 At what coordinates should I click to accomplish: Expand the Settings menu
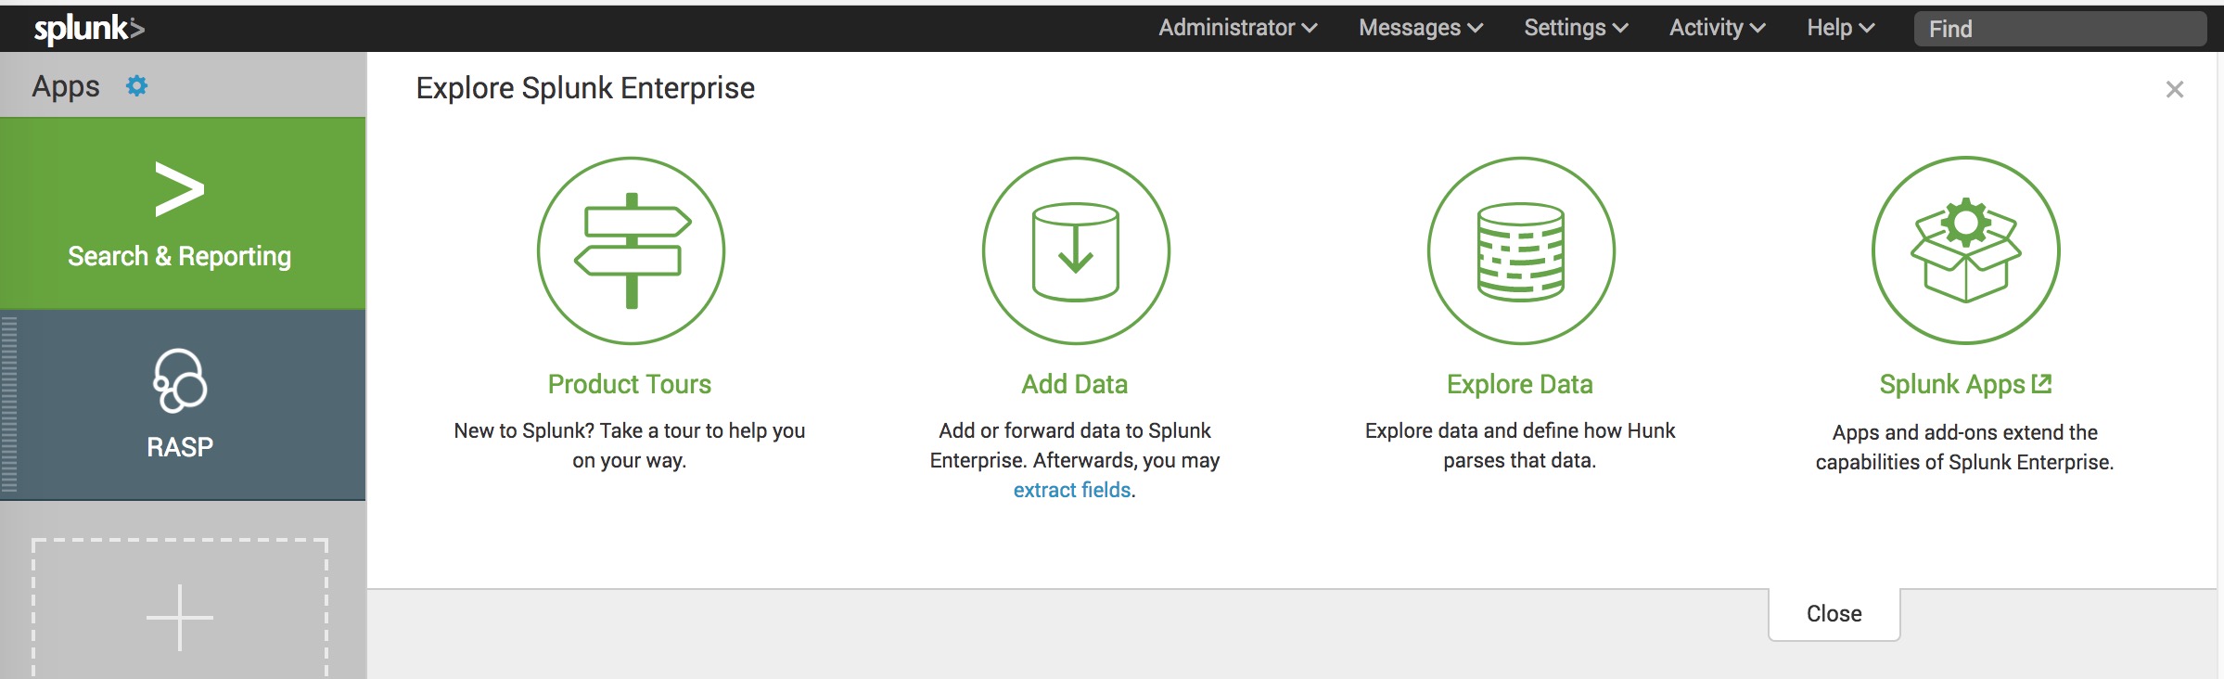pyautogui.click(x=1576, y=28)
